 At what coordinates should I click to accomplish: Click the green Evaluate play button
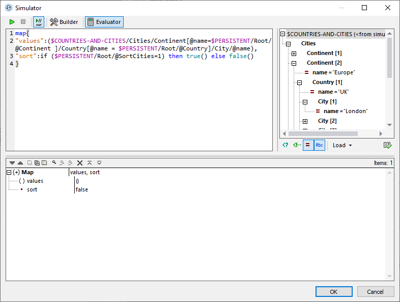12,22
